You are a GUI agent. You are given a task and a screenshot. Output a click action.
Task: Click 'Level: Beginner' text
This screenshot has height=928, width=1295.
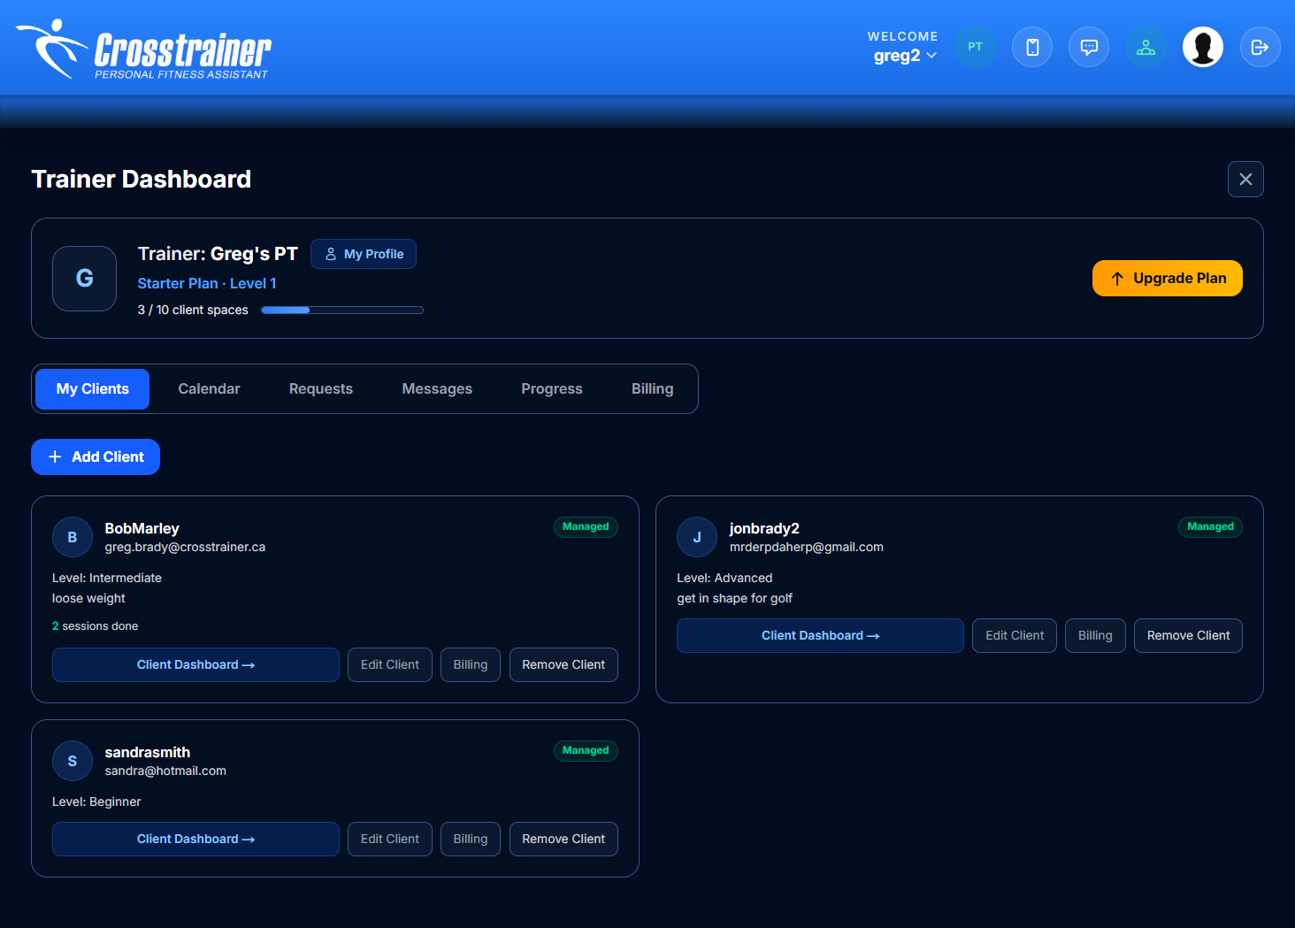96,802
